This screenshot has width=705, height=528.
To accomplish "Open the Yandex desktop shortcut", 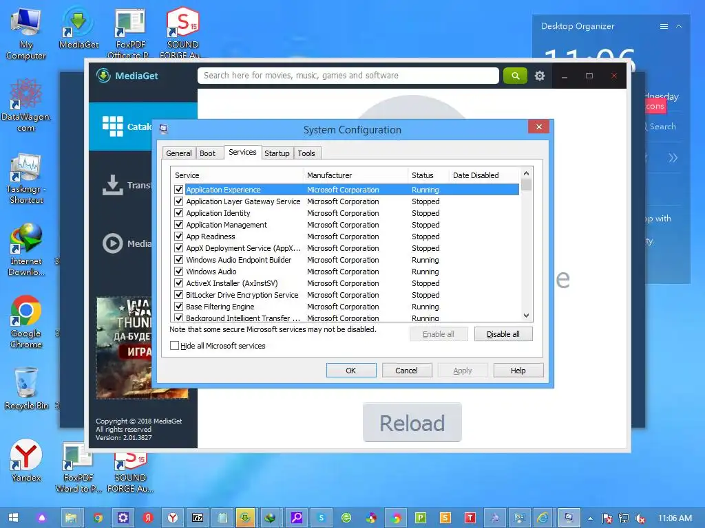I will pos(25,461).
